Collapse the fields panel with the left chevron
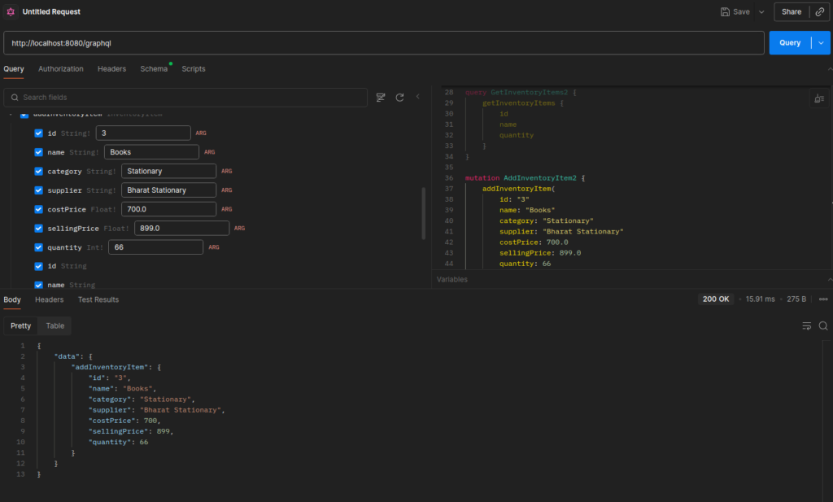The width and height of the screenshot is (833, 502). pos(417,97)
